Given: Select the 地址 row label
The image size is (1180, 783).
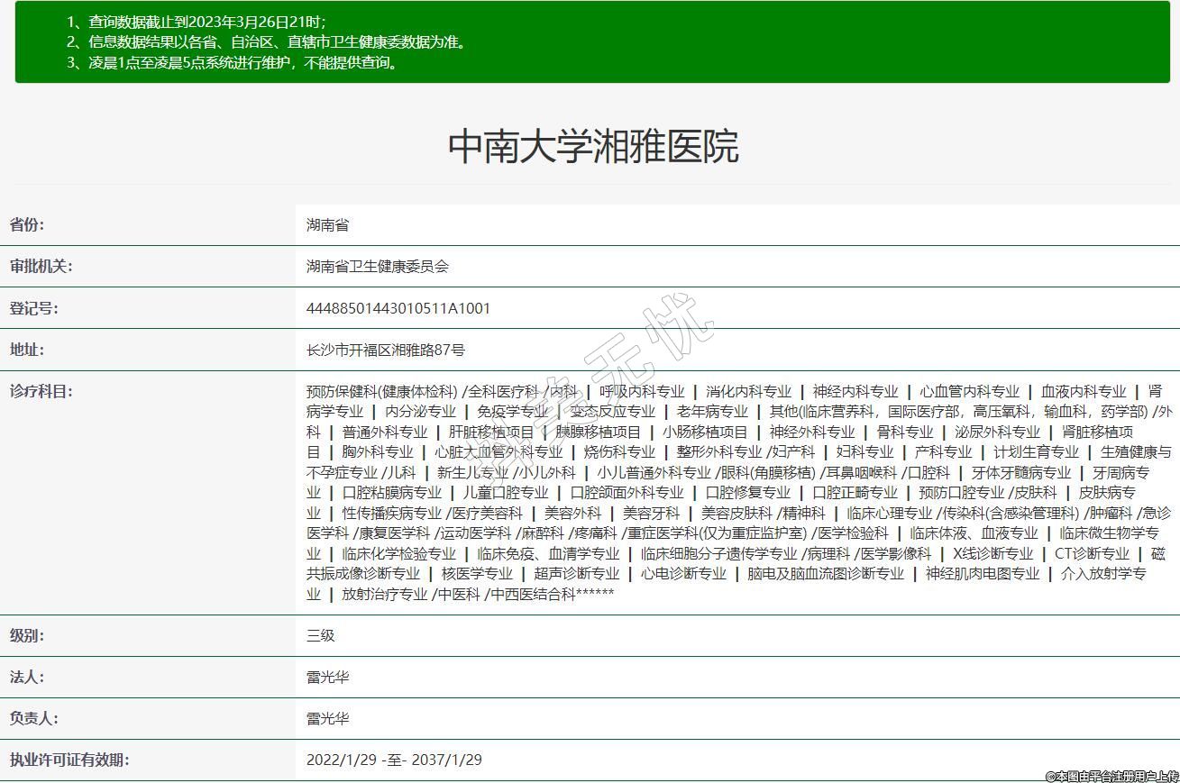Looking at the screenshot, I should click(x=27, y=350).
